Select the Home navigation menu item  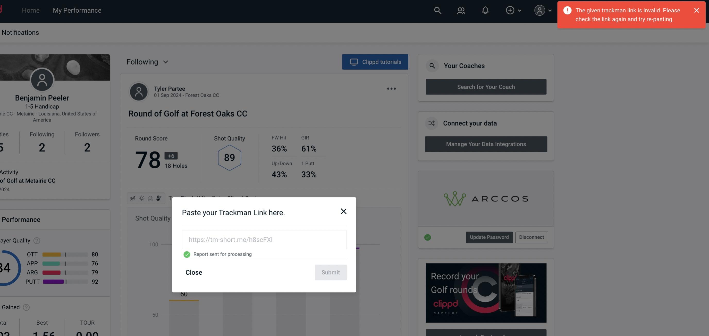point(31,10)
